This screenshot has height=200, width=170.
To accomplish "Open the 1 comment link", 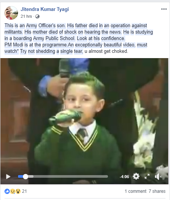I will (135, 191).
